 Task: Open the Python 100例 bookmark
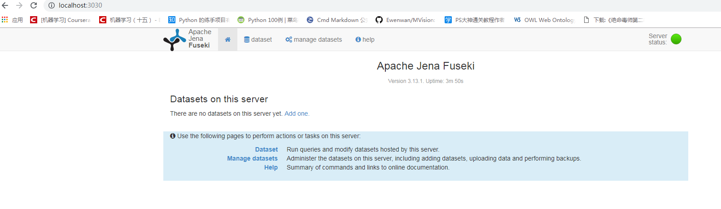267,20
